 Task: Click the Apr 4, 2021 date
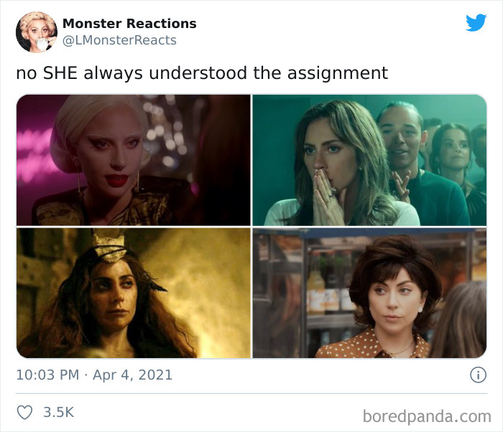(x=132, y=375)
